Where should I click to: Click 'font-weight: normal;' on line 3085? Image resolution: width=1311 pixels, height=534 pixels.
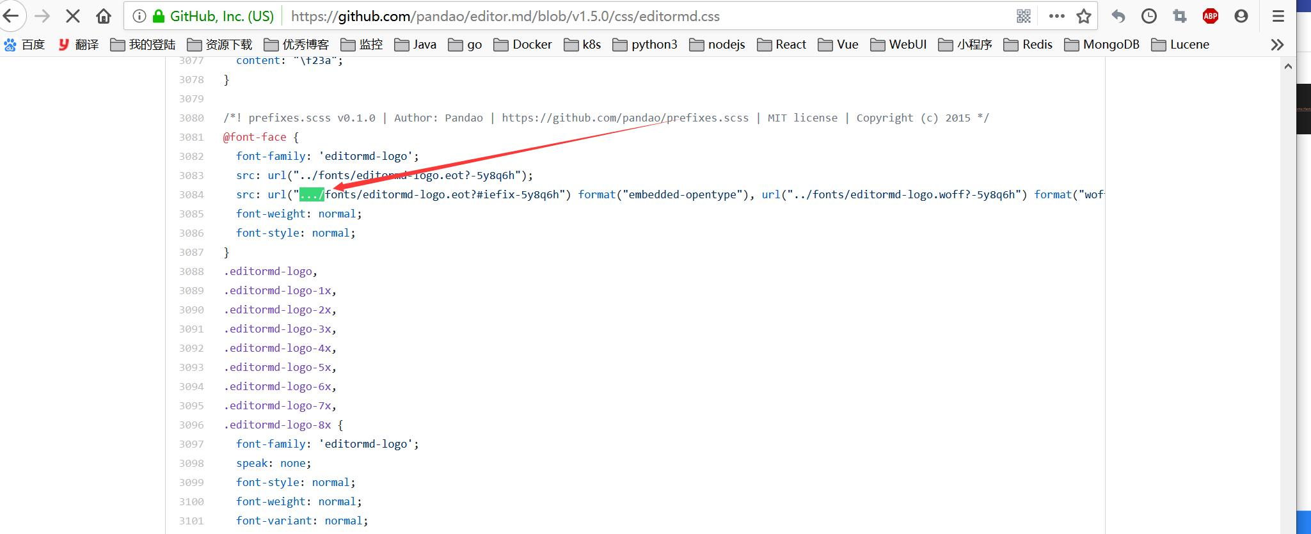click(299, 214)
